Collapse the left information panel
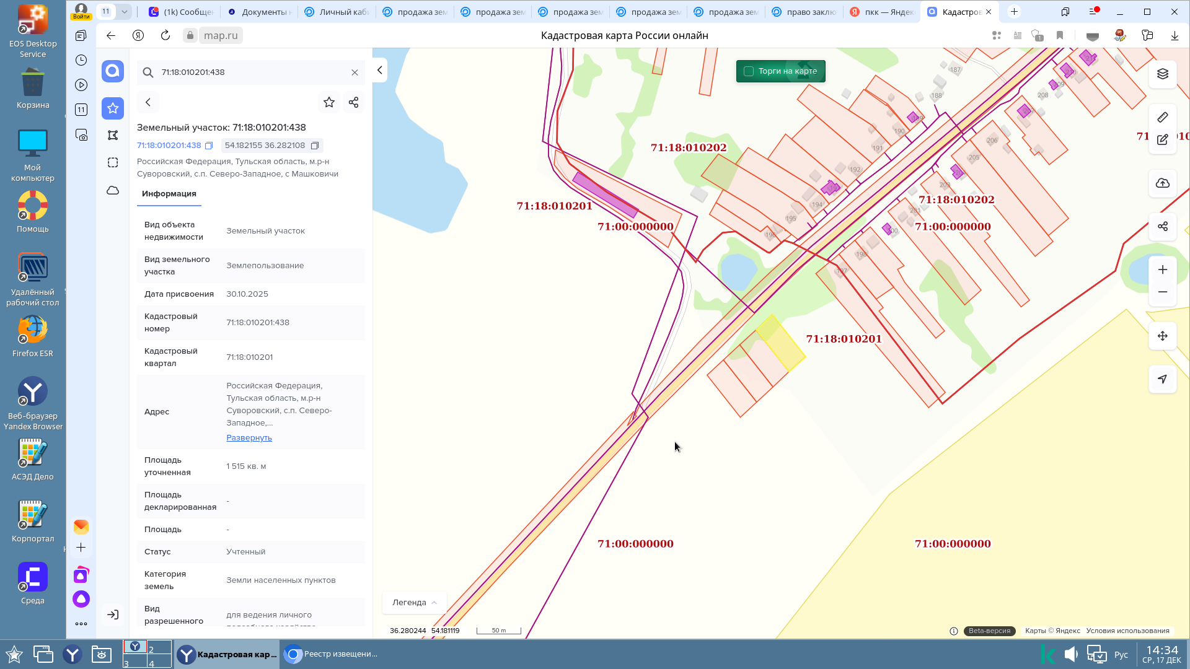The height and width of the screenshot is (669, 1190). coord(379,70)
